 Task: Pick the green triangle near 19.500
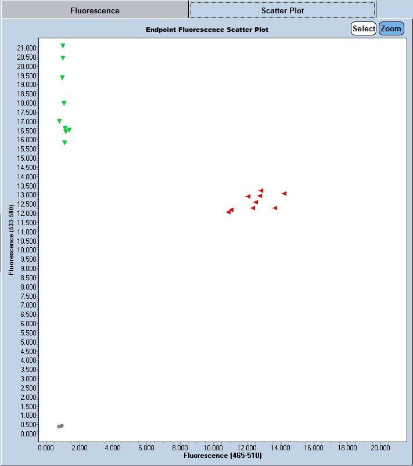click(x=62, y=77)
